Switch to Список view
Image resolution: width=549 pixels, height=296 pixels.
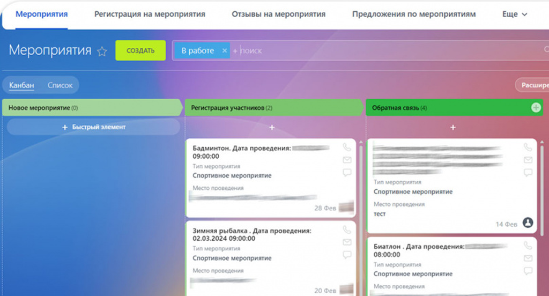(60, 85)
